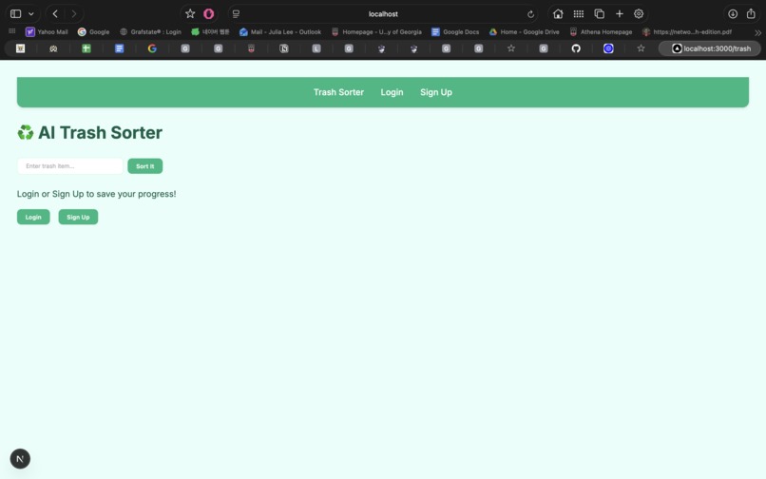This screenshot has width=766, height=479.
Task: Toggle the Safari sidebar button
Action: [15, 13]
